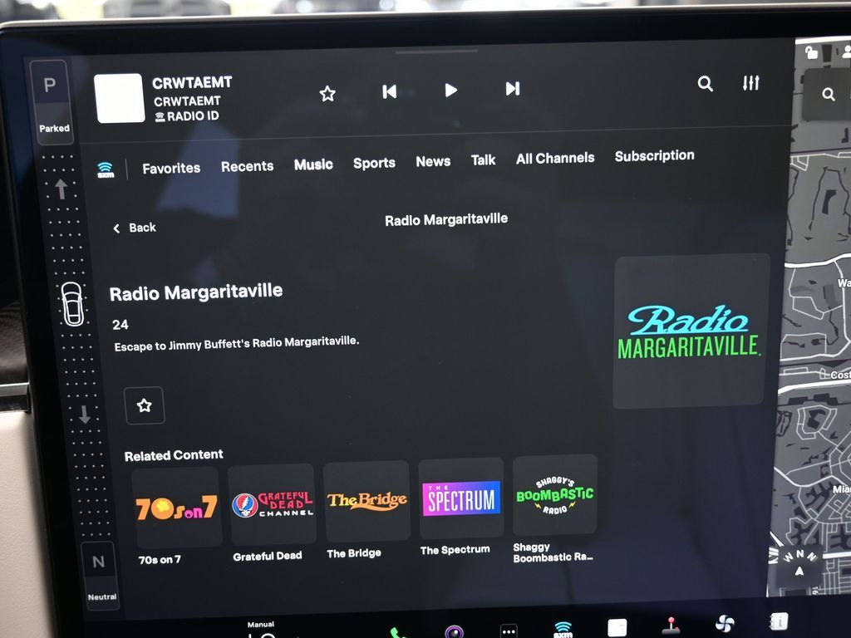Tap the RADIO ID label
Viewport: 851px width, 638px height.
click(187, 116)
